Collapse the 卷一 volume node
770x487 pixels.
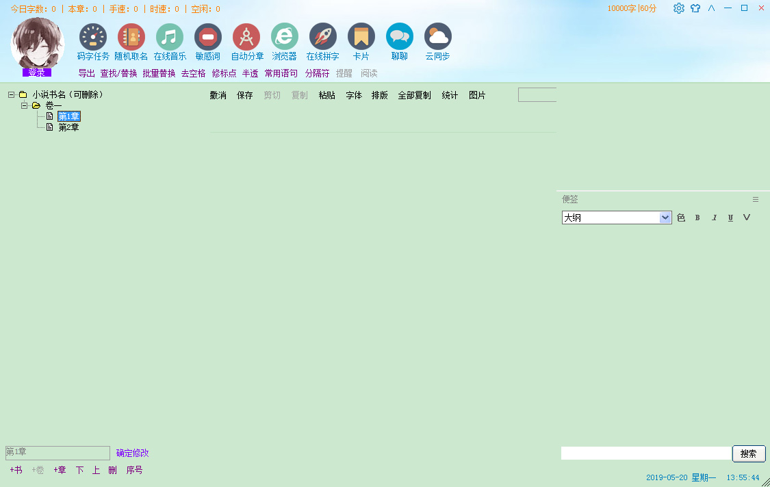pyautogui.click(x=24, y=105)
